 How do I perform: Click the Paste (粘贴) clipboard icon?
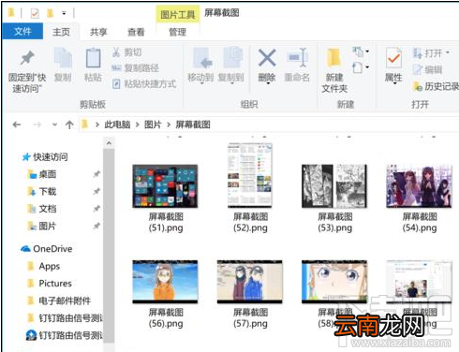(93, 58)
